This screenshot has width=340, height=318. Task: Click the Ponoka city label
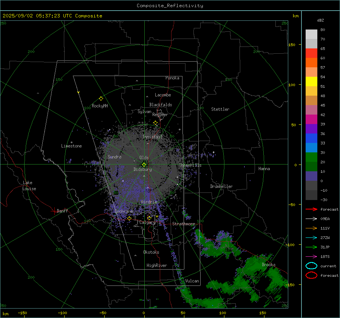click(172, 78)
